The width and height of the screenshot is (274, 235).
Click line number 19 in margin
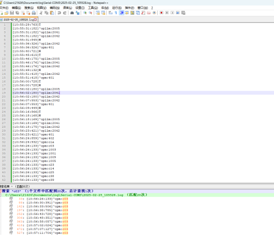pyautogui.click(x=4, y=93)
